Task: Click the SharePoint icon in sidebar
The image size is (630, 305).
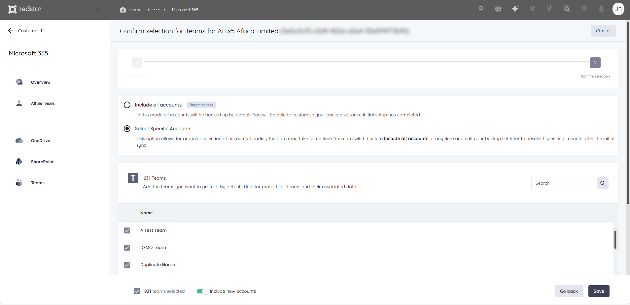Action: pyautogui.click(x=19, y=162)
